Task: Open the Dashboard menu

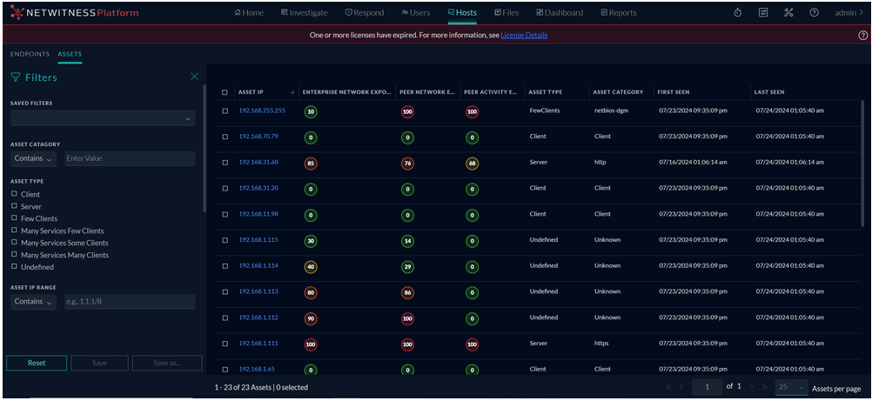Action: (x=560, y=12)
